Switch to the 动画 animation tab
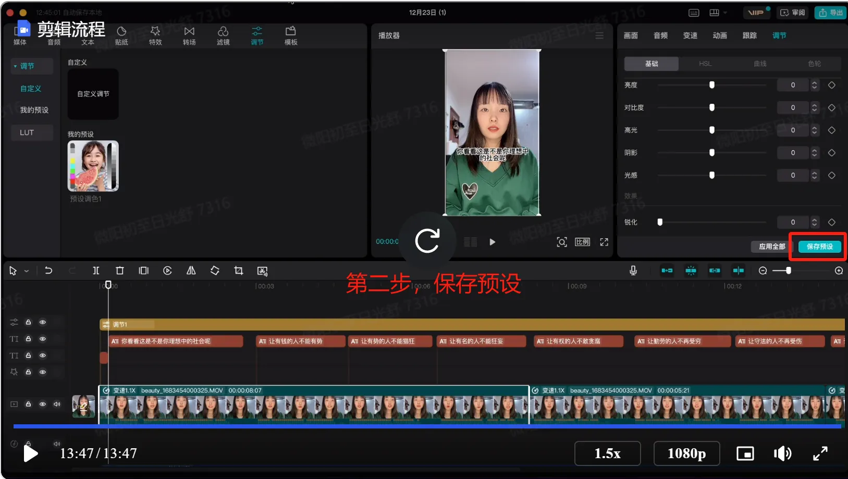The image size is (848, 479). (720, 35)
